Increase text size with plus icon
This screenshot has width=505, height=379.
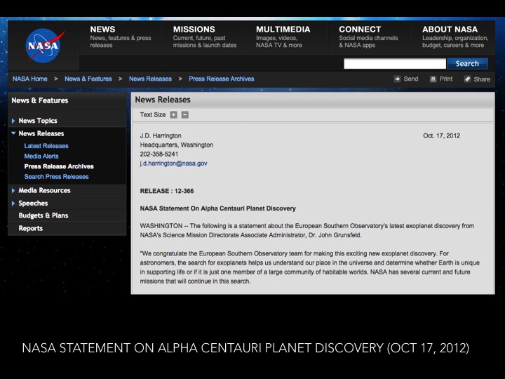click(x=174, y=114)
